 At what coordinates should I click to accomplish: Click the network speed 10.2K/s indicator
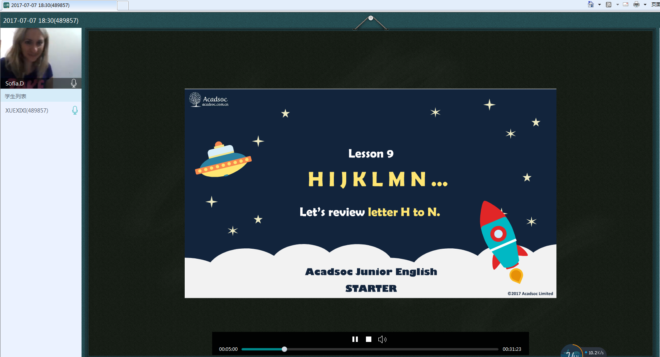pos(594,353)
